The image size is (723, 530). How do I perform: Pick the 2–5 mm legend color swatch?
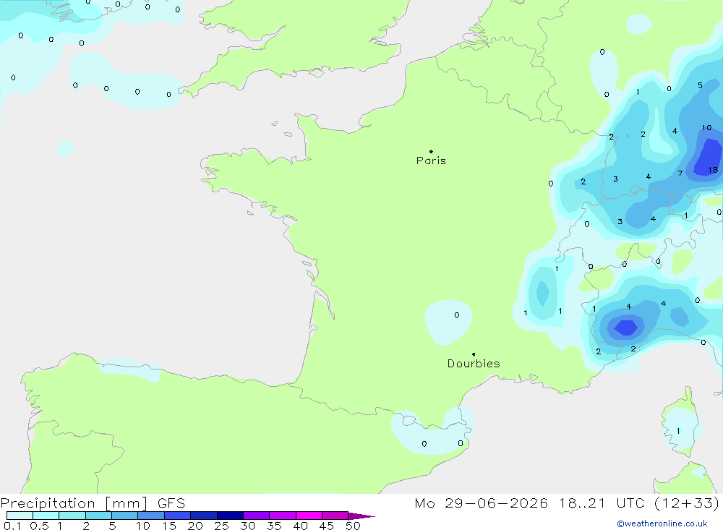coord(98,516)
